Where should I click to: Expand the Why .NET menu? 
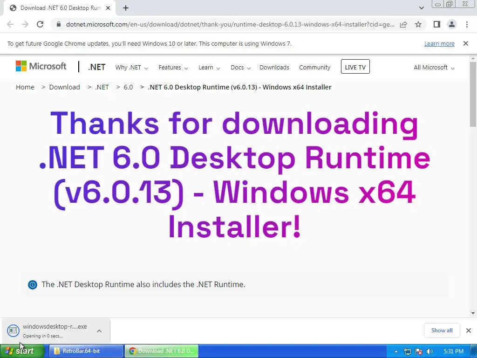coord(131,67)
